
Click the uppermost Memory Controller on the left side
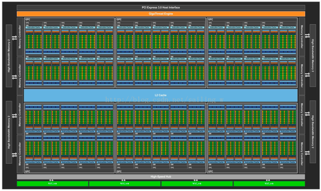(x=20, y=36)
